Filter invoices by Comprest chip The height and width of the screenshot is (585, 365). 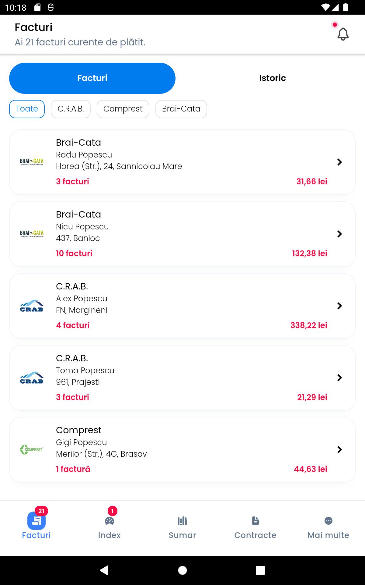(123, 109)
